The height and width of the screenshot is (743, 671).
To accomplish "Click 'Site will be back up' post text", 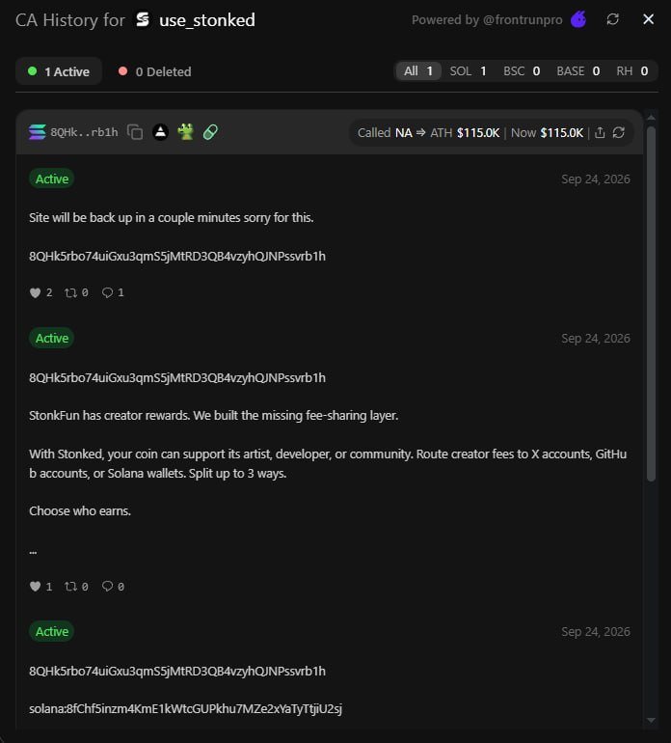I will click(x=171, y=217).
